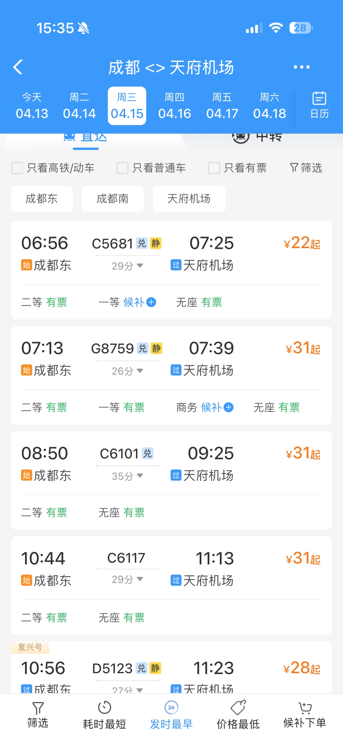Image resolution: width=343 pixels, height=747 pixels.
Task: Sort by lowest price (价格最低)
Action: point(238,714)
